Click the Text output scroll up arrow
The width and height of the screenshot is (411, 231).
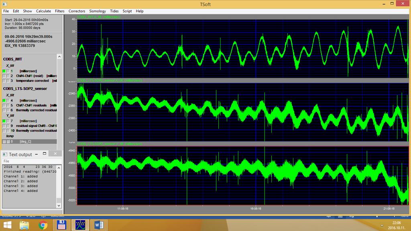59,168
